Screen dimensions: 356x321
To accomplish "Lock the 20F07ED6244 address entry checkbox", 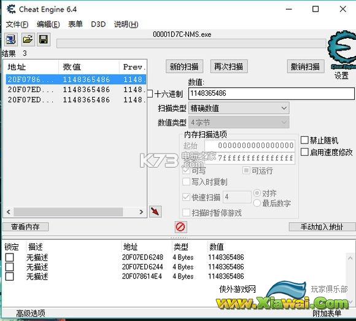I will point(10,267).
